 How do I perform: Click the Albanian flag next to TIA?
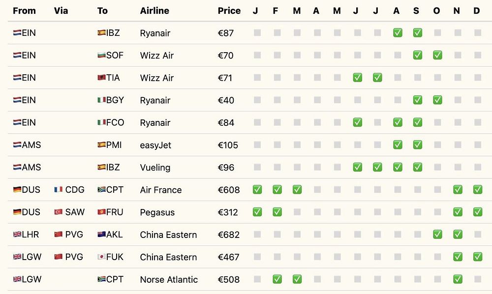pos(102,78)
